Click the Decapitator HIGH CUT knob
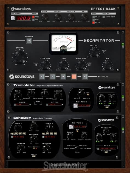This screenshot has width=130, height=173. (81, 65)
